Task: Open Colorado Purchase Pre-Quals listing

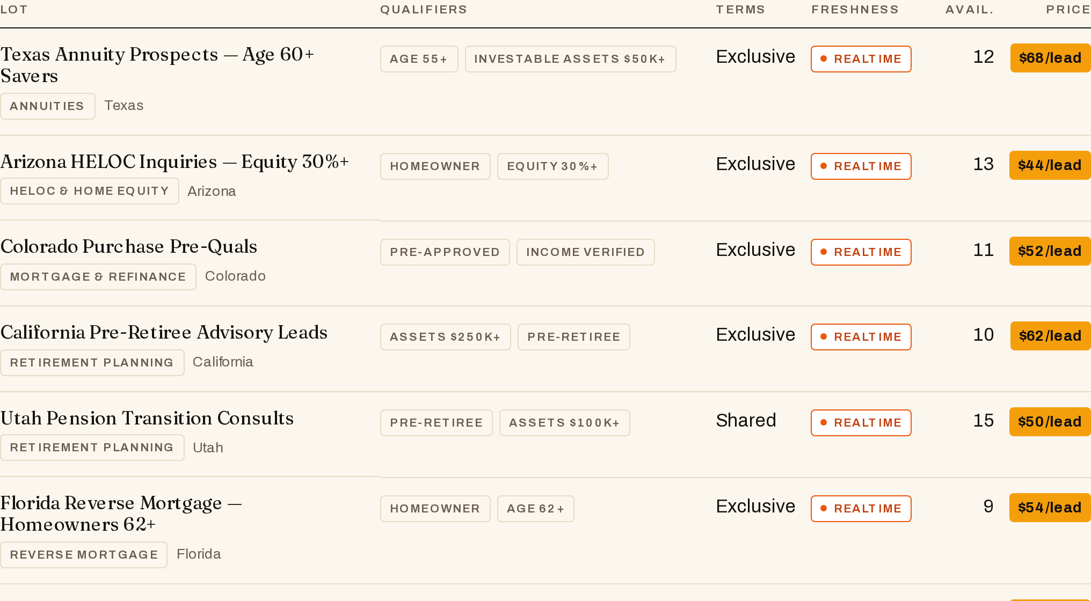Action: point(129,246)
